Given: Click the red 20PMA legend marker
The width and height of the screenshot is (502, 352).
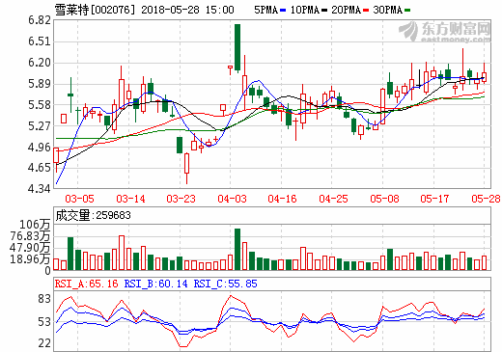Looking at the screenshot, I should (x=366, y=11).
